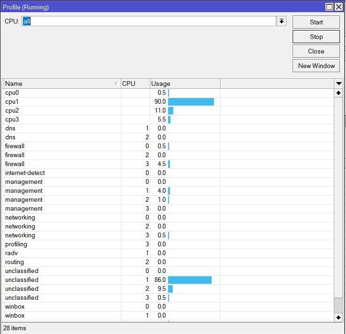Maximize the Profile window
Viewport: 346px width, 334px height.
pyautogui.click(x=329, y=7)
